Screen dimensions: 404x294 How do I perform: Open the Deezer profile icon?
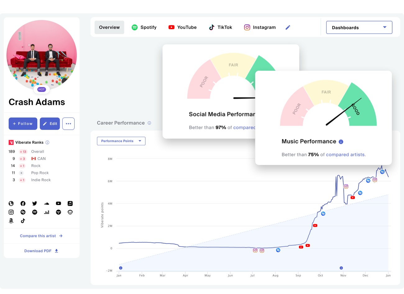(47, 212)
